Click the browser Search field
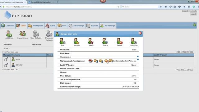This screenshot has width=199, height=112. coord(140,7)
